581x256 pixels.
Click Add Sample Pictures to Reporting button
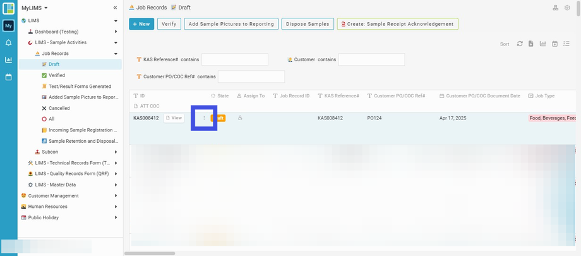(231, 24)
